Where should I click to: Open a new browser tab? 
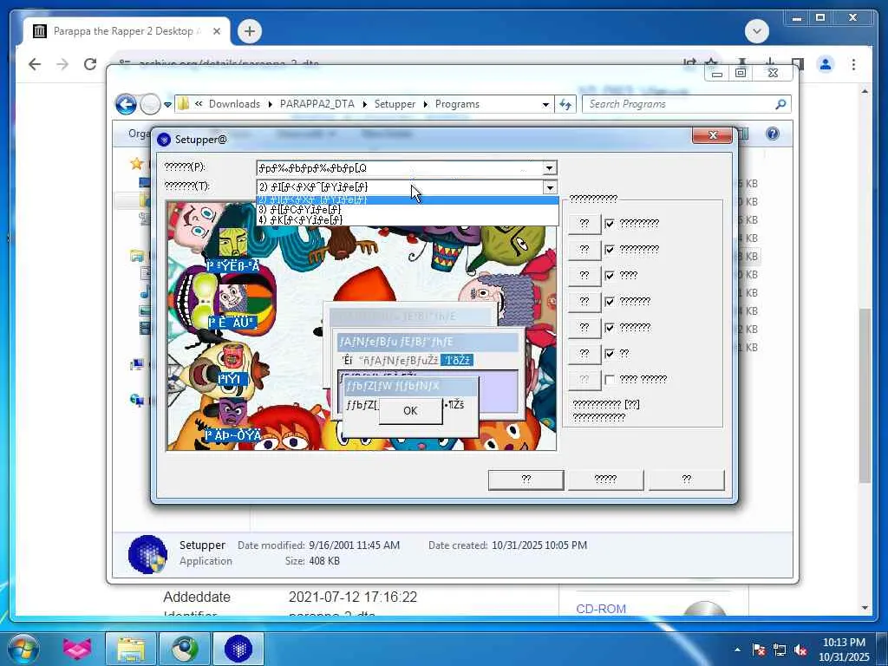click(249, 31)
